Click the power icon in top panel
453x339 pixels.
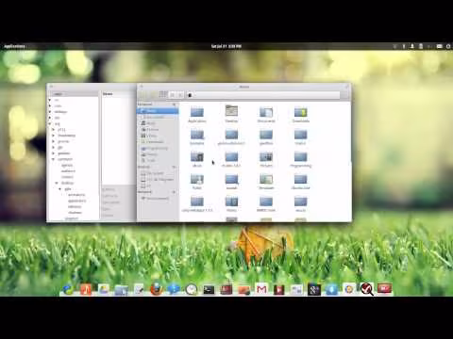(448, 46)
